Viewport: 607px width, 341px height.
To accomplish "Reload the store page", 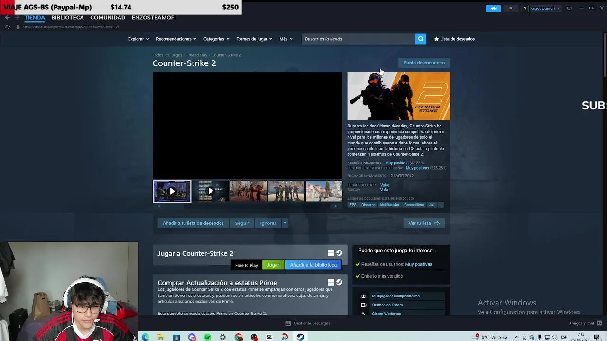I will (x=7, y=27).
